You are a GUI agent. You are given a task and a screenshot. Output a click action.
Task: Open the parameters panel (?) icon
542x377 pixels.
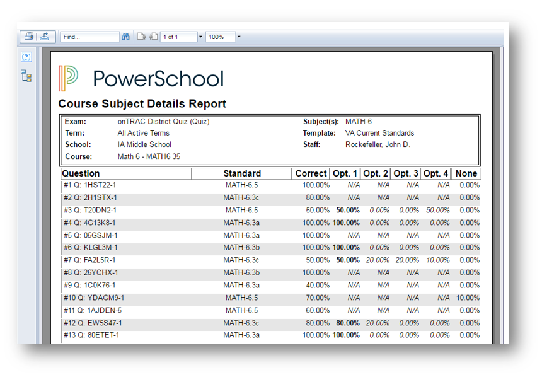point(26,57)
